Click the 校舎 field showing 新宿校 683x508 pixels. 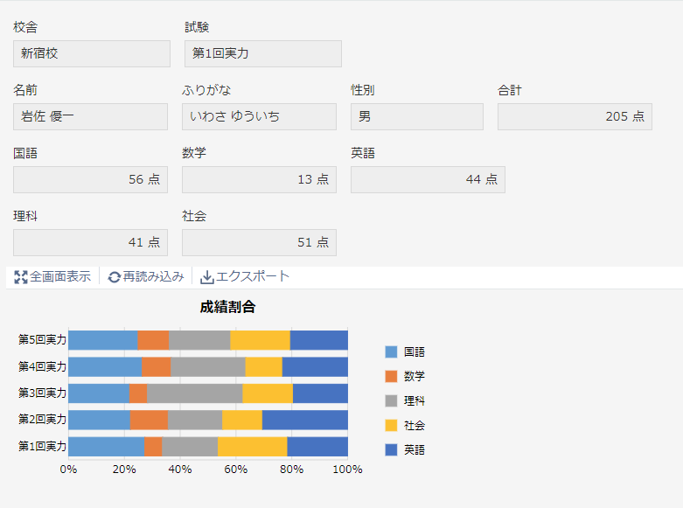[x=92, y=53]
